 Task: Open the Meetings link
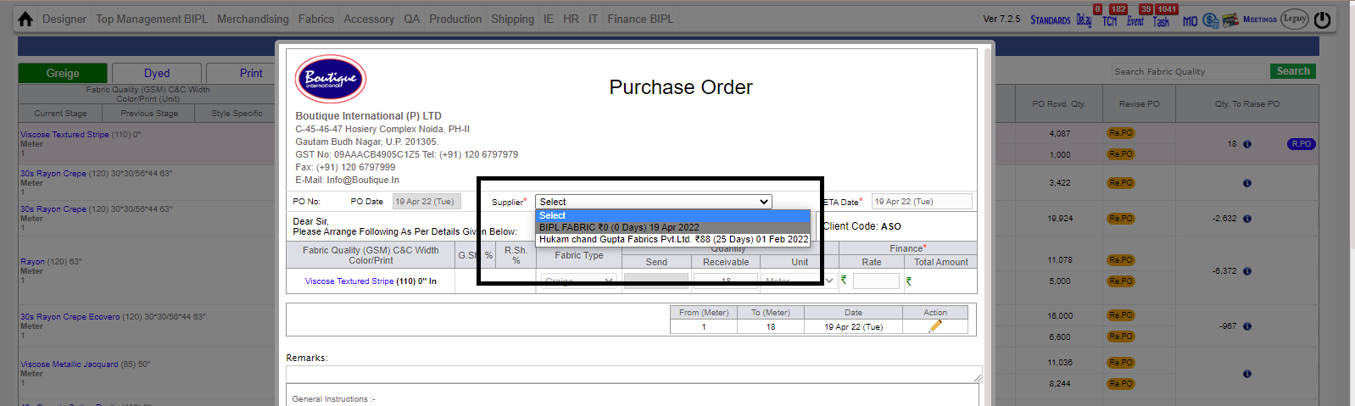(x=1260, y=19)
